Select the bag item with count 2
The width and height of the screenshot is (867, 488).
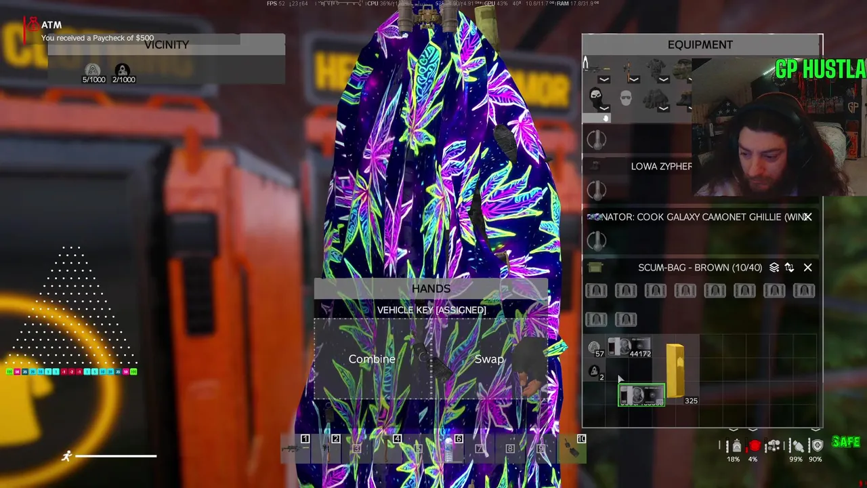coord(594,372)
